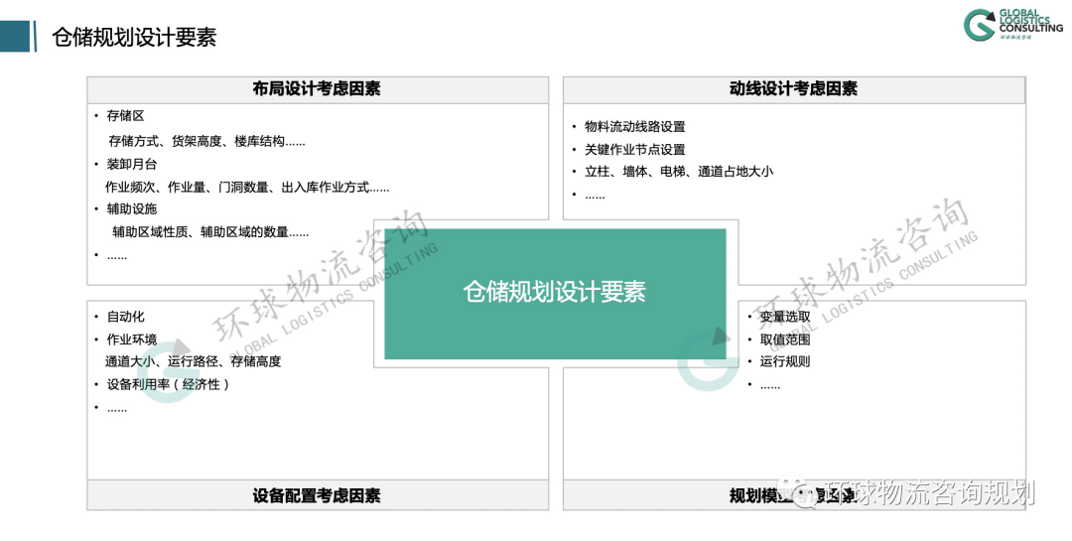Click the central green 仓储规划设计要素 box
Viewport: 1072px width, 541px height.
point(555,294)
